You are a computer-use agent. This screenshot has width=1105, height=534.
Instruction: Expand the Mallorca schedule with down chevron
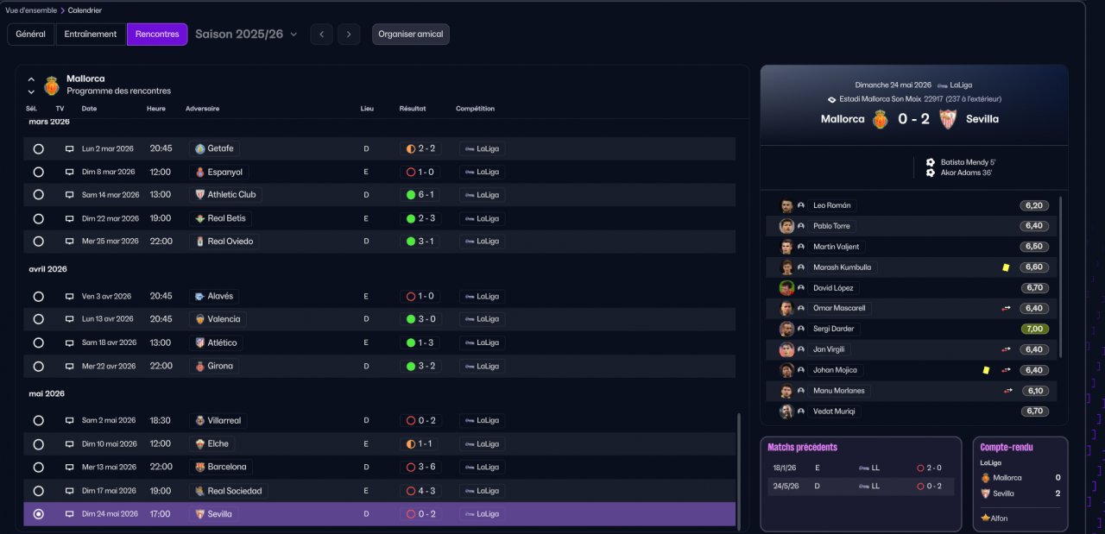coord(31,91)
